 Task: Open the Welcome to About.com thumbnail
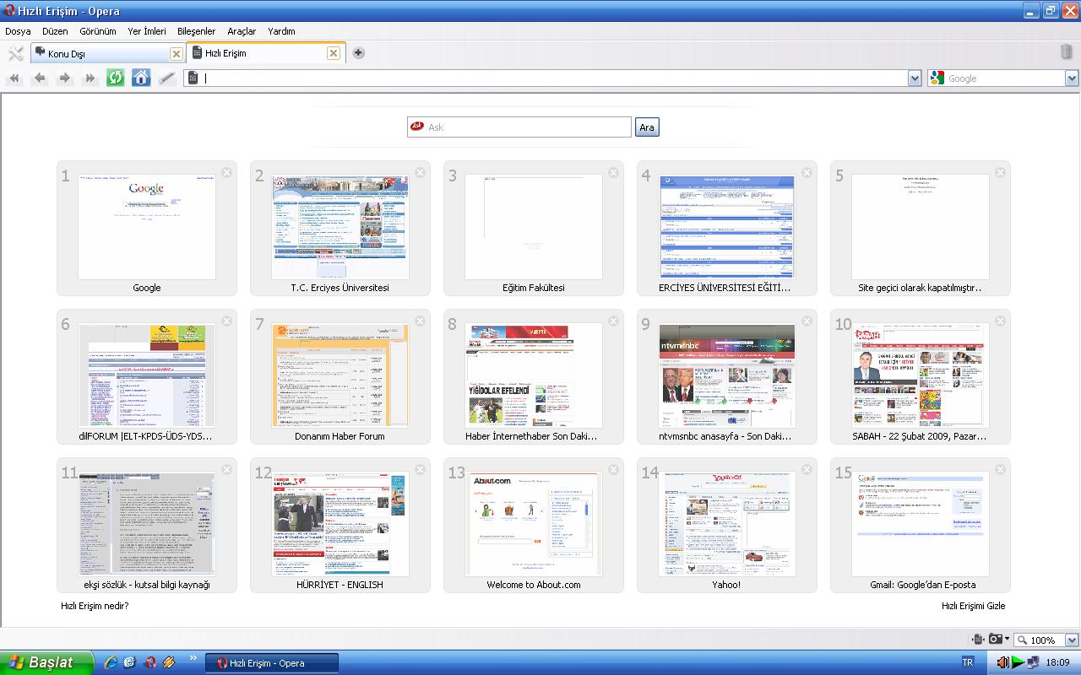534,525
